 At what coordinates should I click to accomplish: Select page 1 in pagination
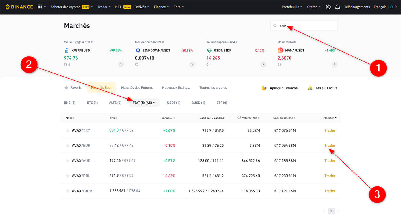click(331, 211)
